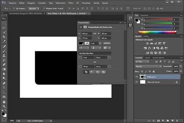184x123 pixels.
Task: Select the Pen tool
Action: pos(4,83)
